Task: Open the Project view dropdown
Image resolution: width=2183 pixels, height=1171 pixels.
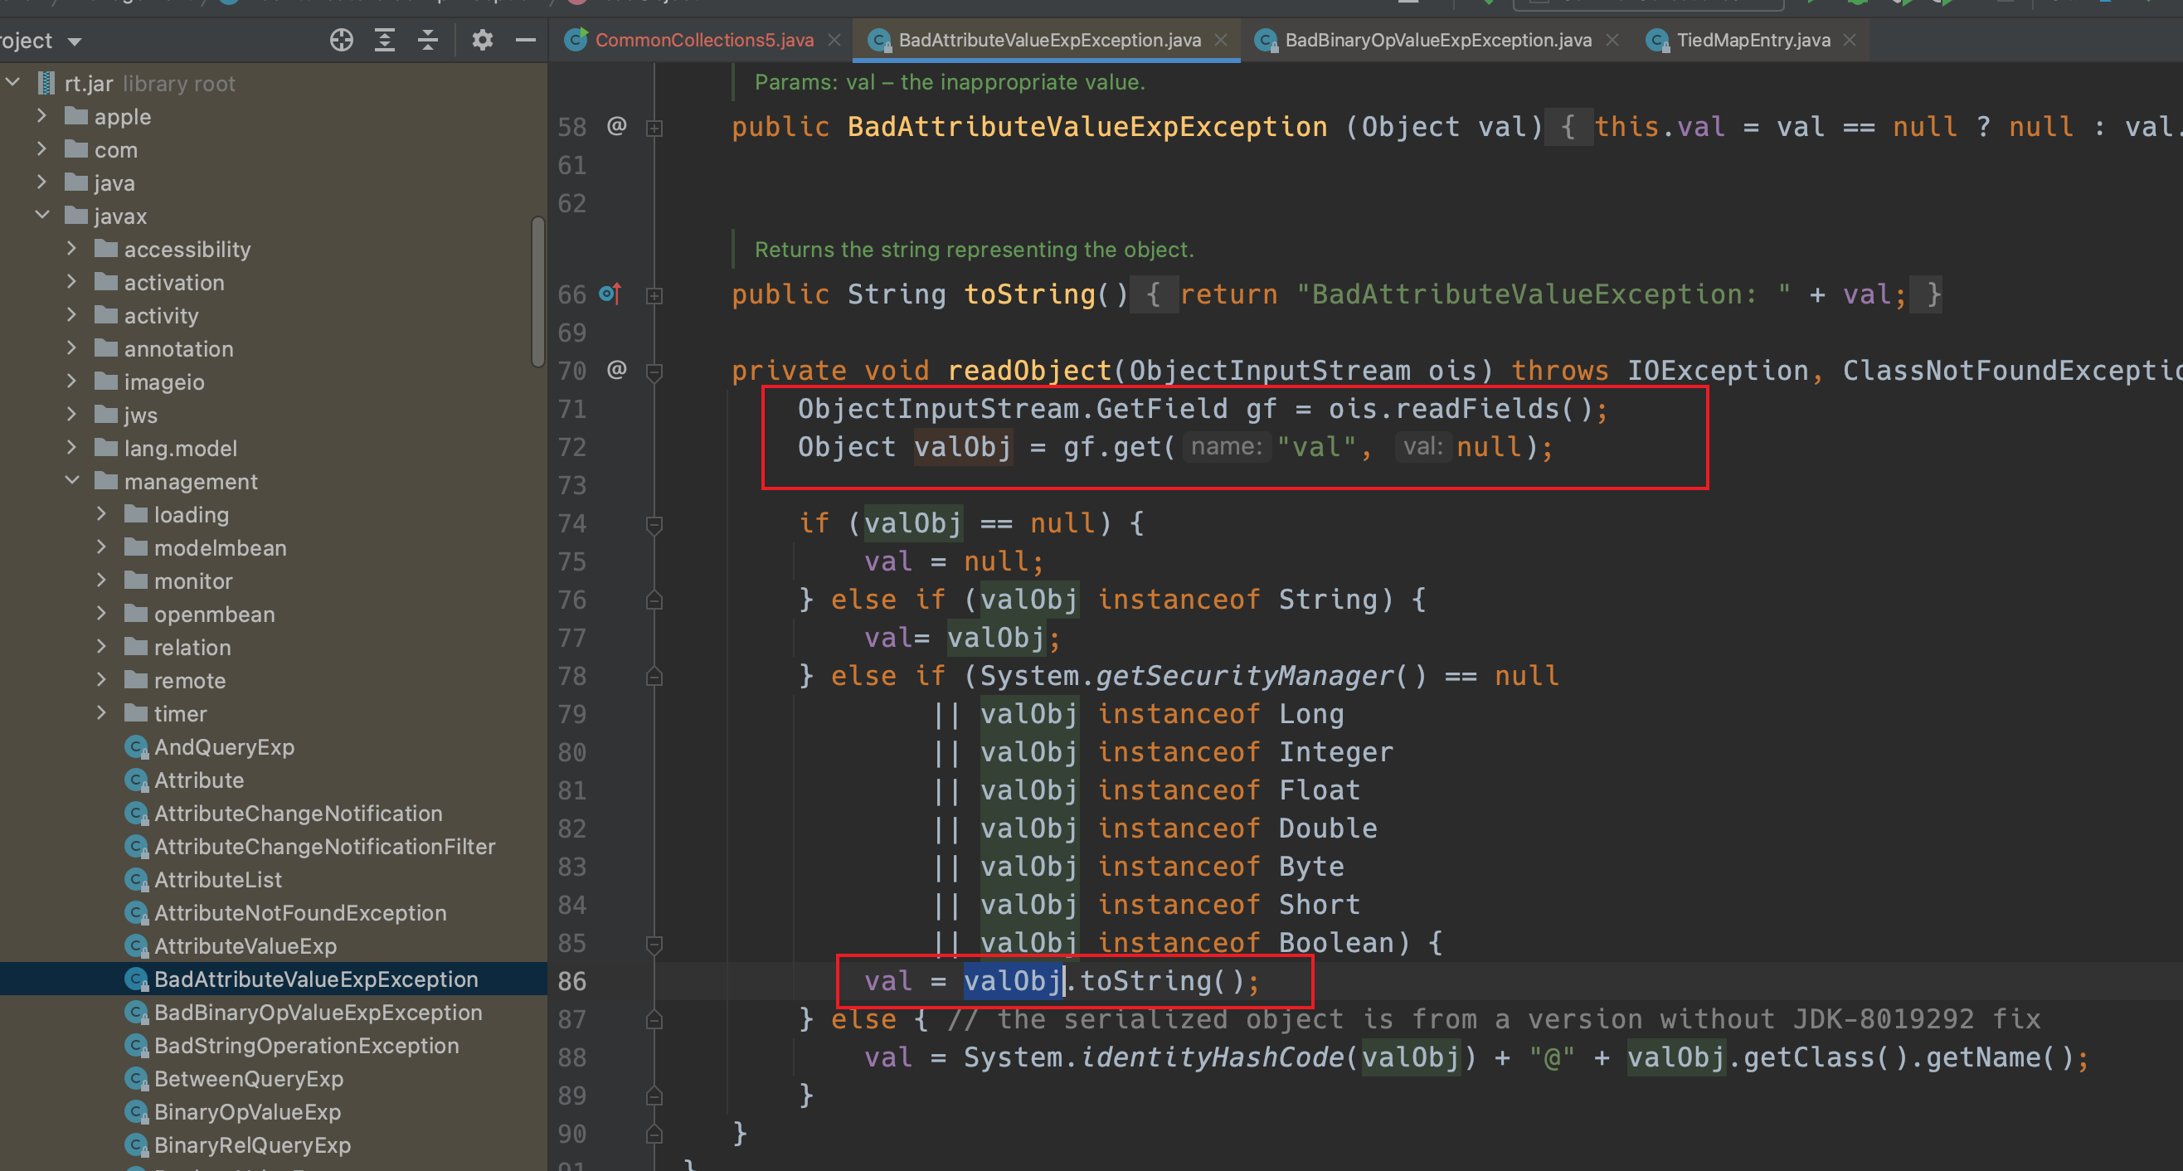Action: click(x=75, y=41)
